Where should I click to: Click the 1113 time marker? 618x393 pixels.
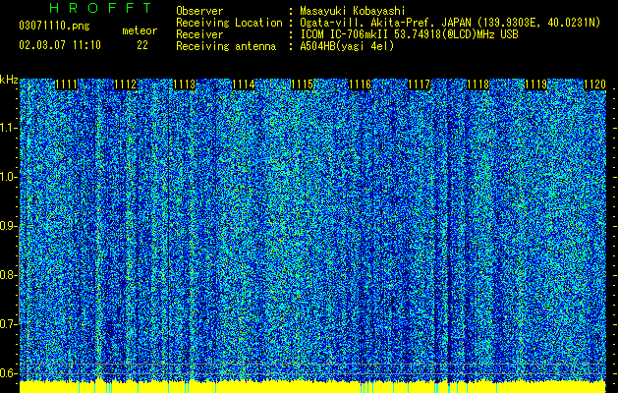(184, 84)
